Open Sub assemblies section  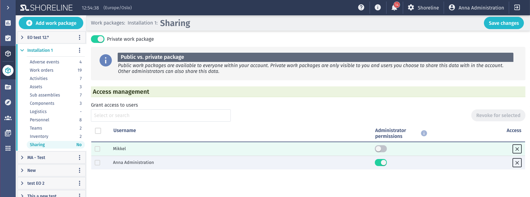tap(56, 95)
